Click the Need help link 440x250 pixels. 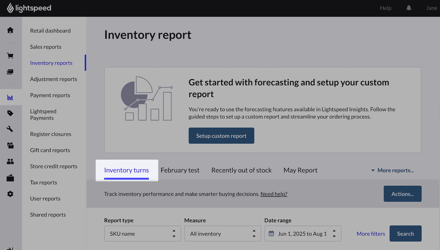(x=273, y=194)
